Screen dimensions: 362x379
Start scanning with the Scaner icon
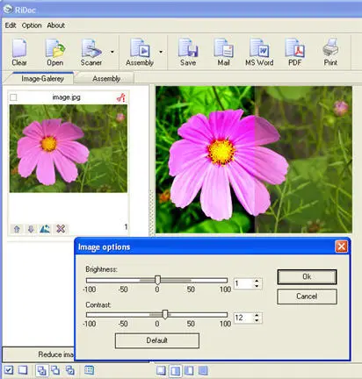tap(91, 52)
